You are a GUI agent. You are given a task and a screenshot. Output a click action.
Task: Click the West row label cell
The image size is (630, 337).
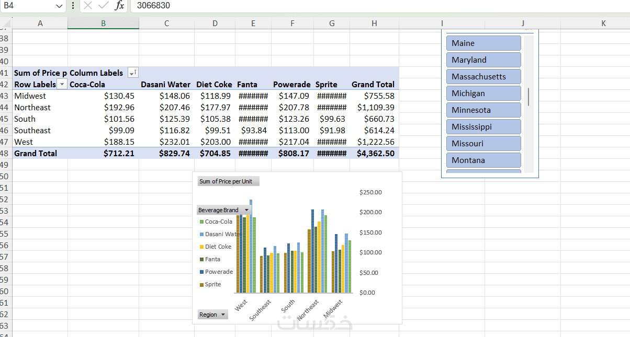(x=40, y=142)
